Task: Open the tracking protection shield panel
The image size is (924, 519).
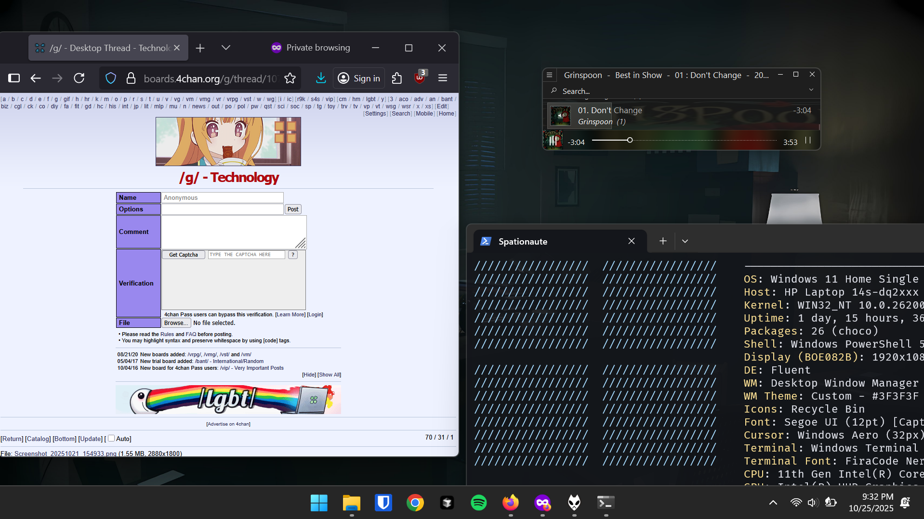Action: tap(111, 78)
